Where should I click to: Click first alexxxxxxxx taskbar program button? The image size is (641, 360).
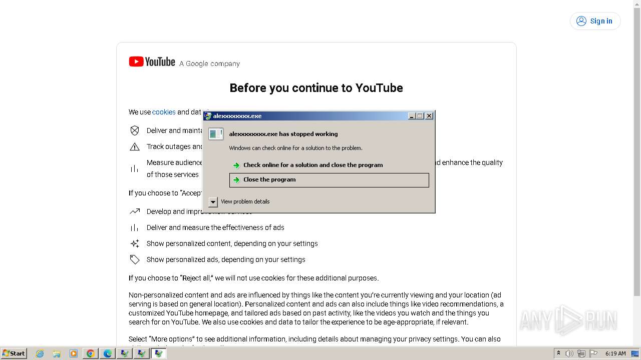pyautogui.click(x=125, y=353)
